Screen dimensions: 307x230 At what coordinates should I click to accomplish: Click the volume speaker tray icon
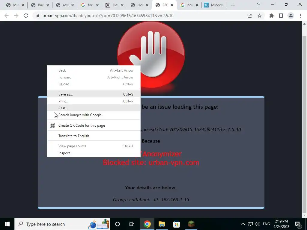coord(257,224)
